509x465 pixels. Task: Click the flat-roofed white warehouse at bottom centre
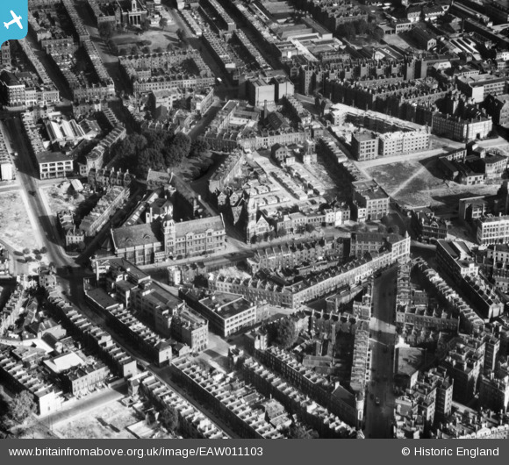227,313
